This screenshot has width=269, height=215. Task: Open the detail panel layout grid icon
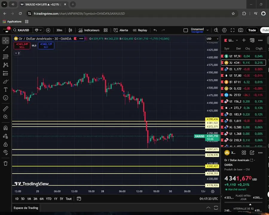click(244, 153)
